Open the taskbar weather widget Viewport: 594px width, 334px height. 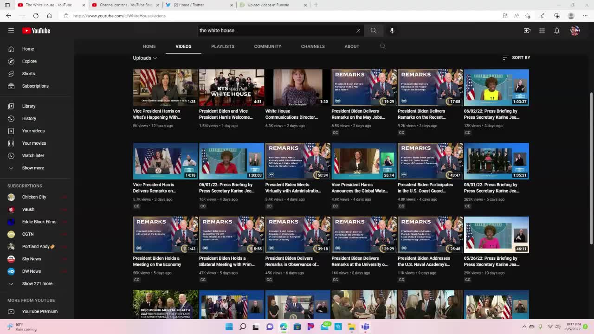tap(21, 327)
